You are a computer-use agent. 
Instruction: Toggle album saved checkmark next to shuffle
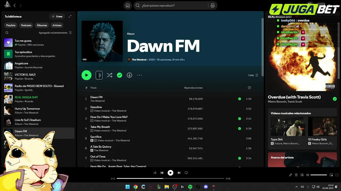[x=120, y=75]
